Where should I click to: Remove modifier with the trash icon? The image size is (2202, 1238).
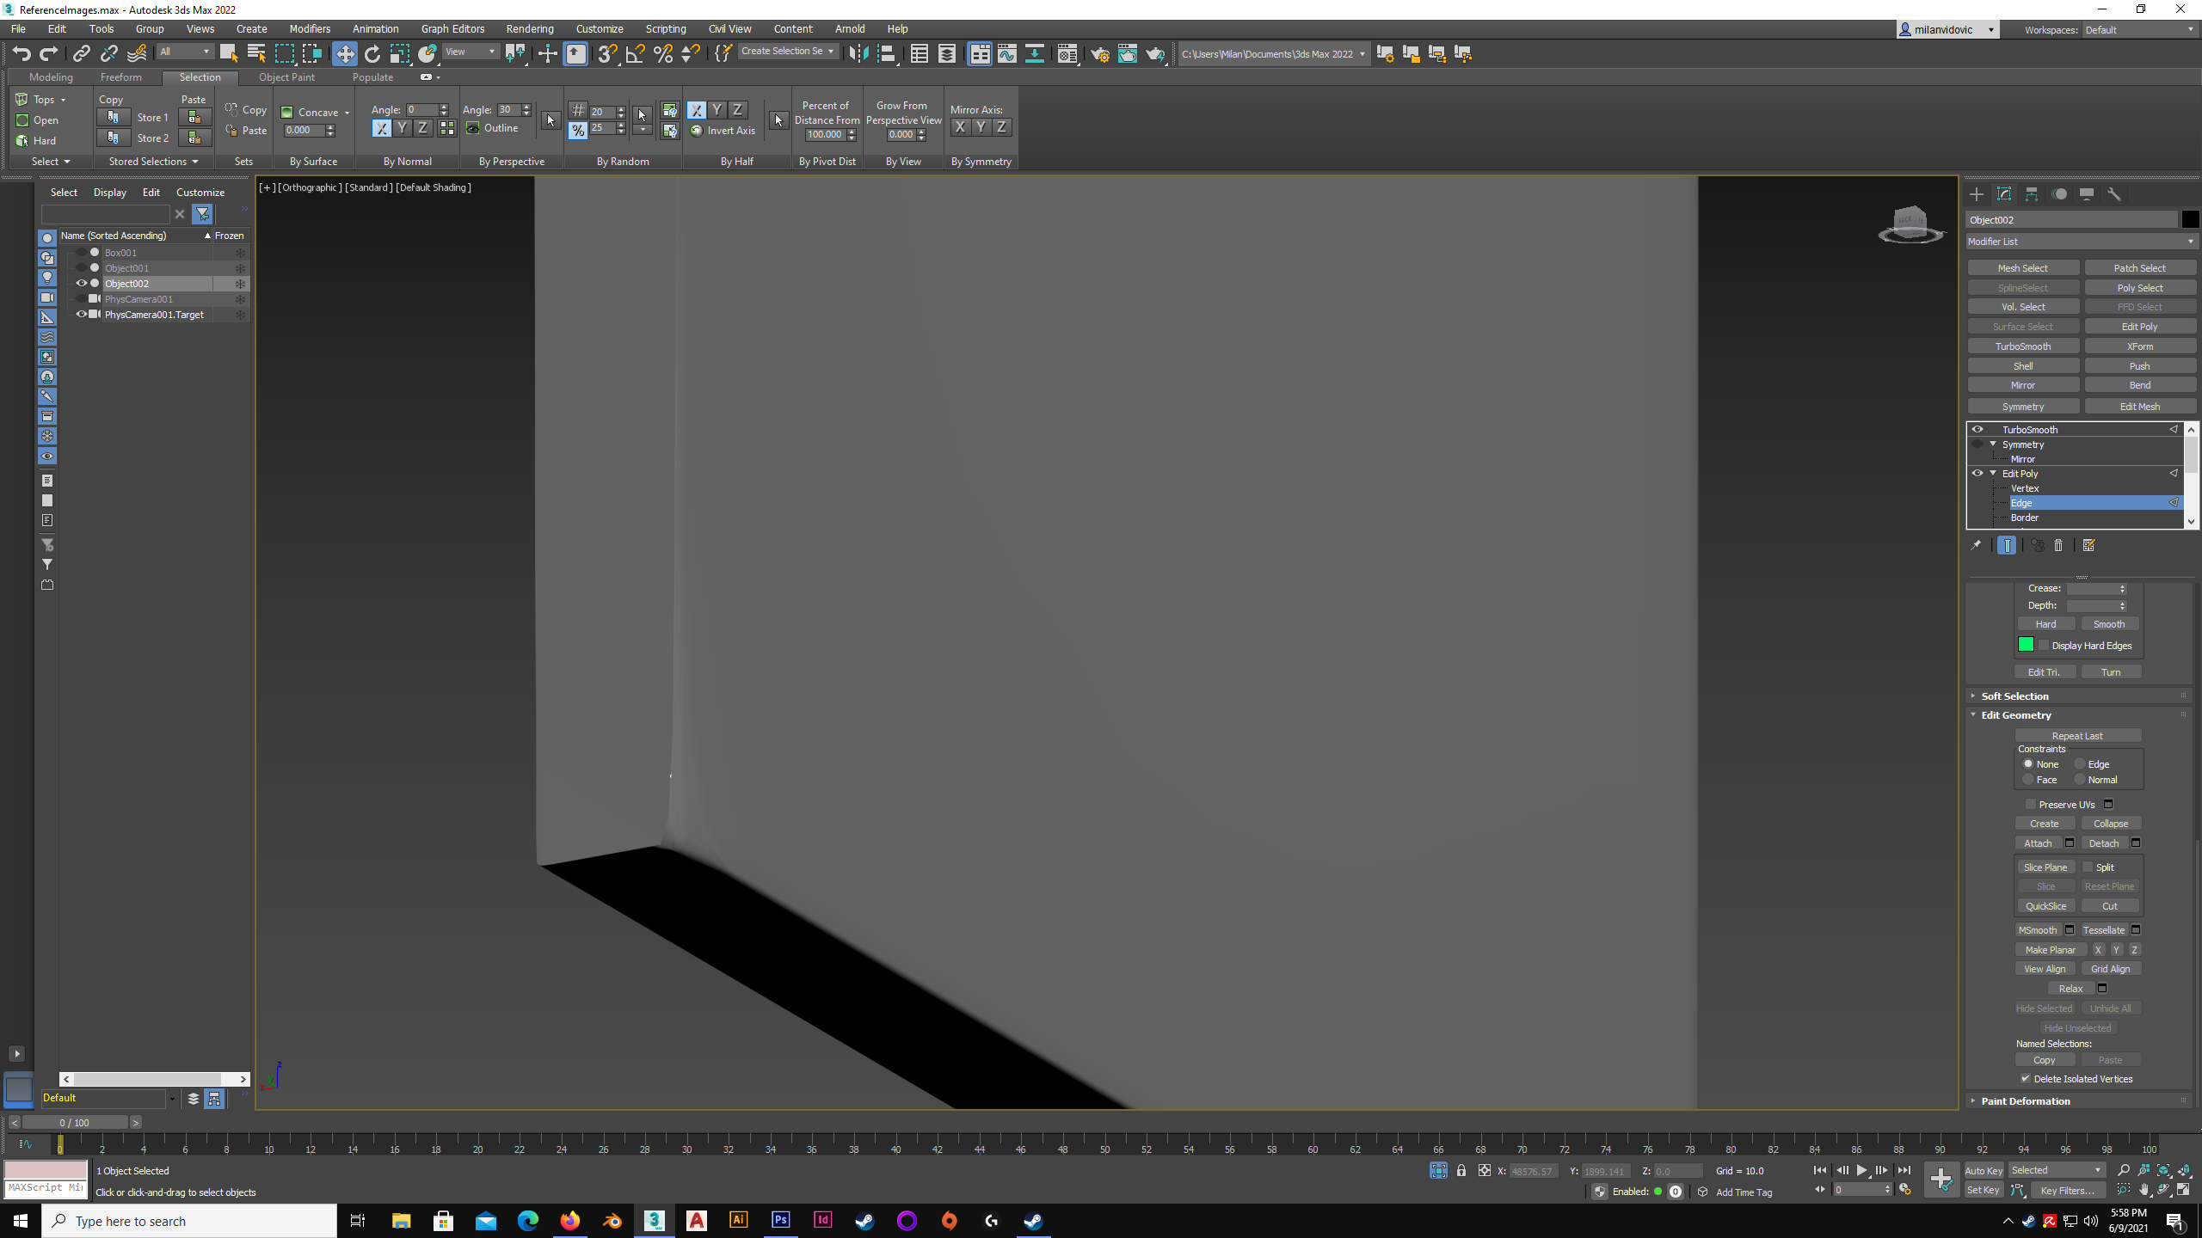[2058, 545]
